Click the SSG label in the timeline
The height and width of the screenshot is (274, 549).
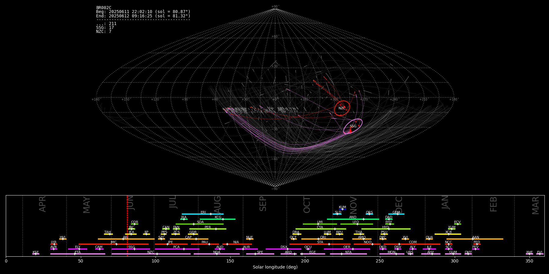pos(131,247)
